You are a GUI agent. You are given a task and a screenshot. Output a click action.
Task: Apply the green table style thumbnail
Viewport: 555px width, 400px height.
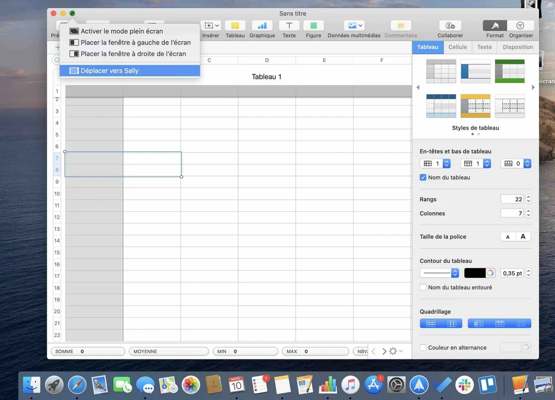point(509,71)
